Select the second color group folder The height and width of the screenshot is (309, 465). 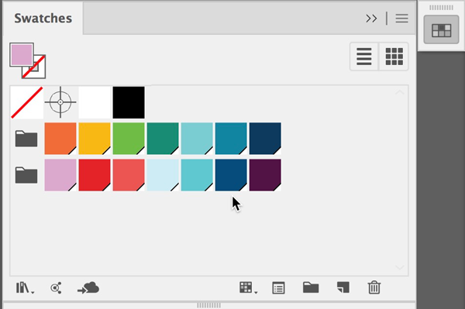pos(26,175)
